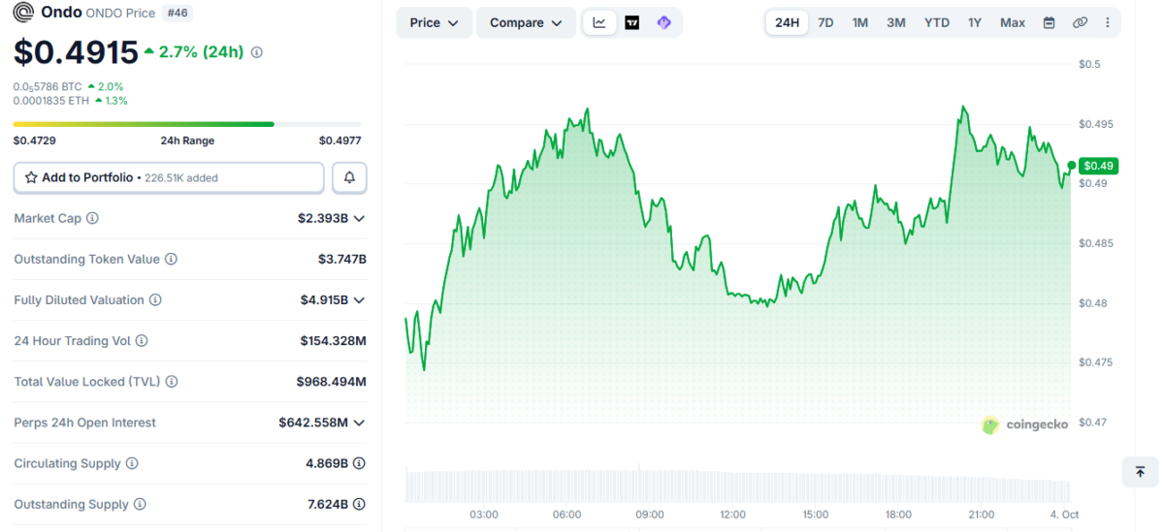Select the 24H time range
The image size is (1164, 532).
click(787, 22)
